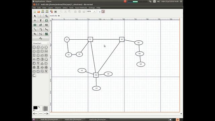Click the Print diagram icon
This screenshot has height=121, width=215.
coord(55,11)
